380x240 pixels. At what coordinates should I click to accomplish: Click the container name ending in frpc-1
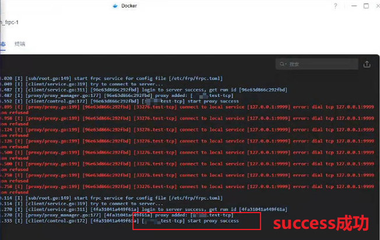click(x=12, y=22)
